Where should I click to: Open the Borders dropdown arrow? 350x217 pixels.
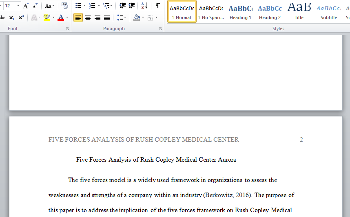(157, 18)
